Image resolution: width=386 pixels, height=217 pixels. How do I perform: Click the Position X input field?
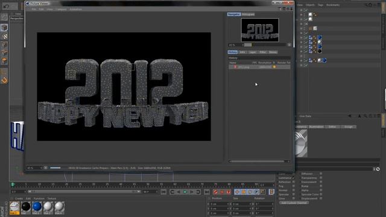[x=220, y=204]
